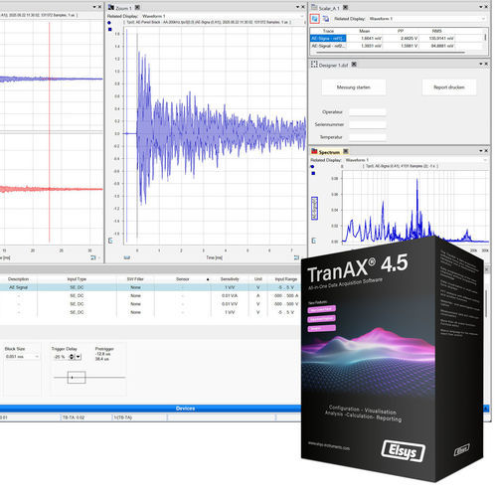Screen dimensions: 497x497
Task: Focus the Seriennummer input field
Action: coord(368,125)
